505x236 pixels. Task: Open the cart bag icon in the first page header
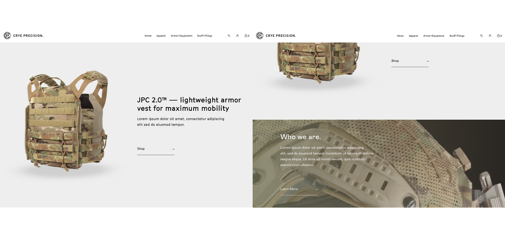pos(247,35)
